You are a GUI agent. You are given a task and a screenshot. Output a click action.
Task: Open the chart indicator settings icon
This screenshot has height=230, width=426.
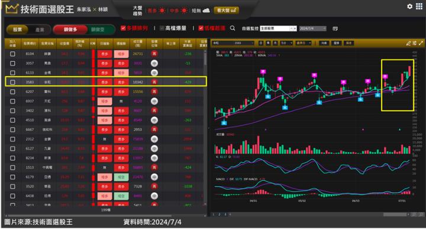coord(415,43)
